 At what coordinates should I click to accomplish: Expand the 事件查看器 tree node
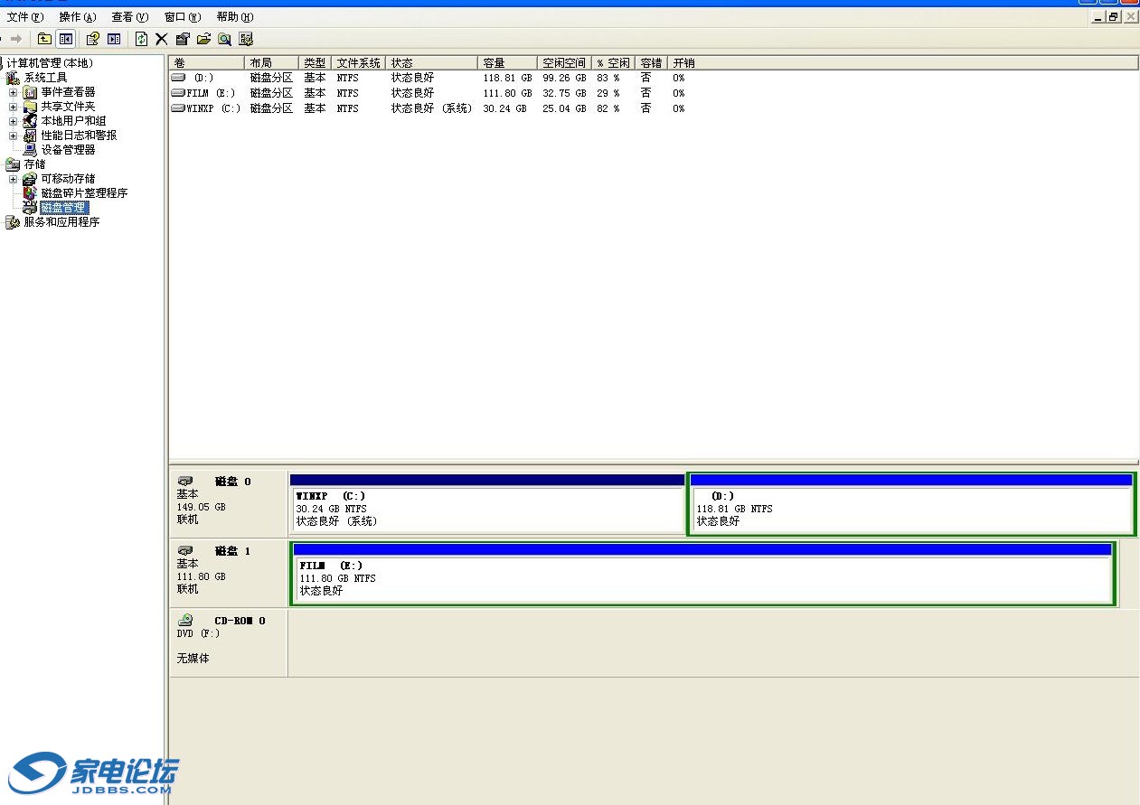pos(13,92)
